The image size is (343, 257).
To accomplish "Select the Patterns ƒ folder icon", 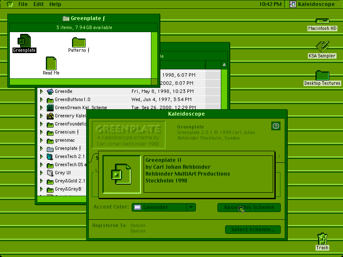I will (79, 42).
